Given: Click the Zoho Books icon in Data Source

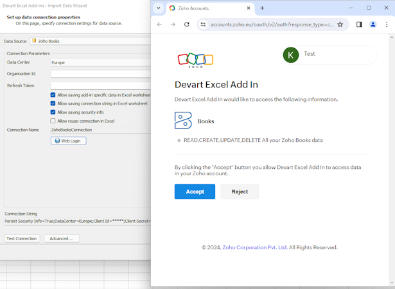Looking at the screenshot, I should pyautogui.click(x=34, y=40).
